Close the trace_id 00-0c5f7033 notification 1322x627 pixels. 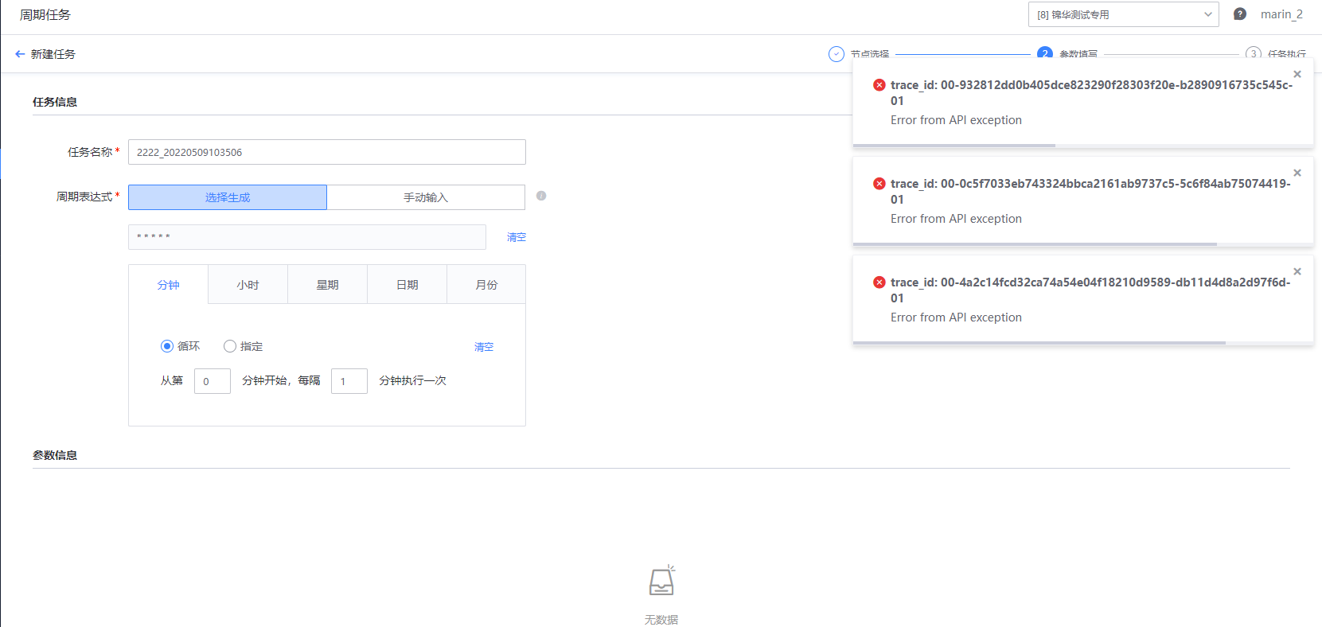pyautogui.click(x=1297, y=173)
